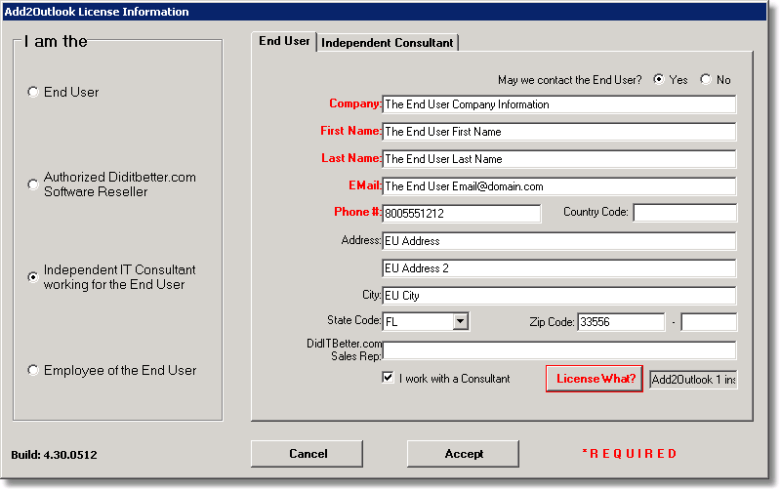Click the Add2Outlook 1 ins license field
The image size is (781, 491).
coord(693,380)
